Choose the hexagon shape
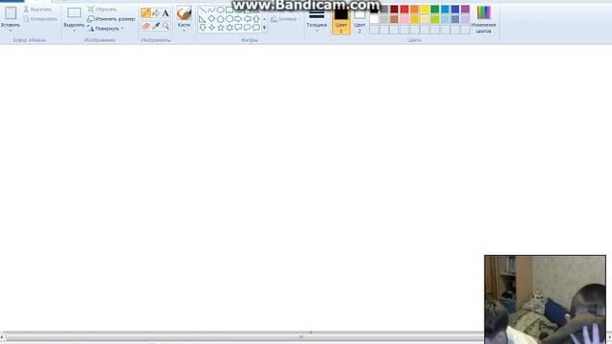The height and width of the screenshot is (344, 612). pos(229,19)
